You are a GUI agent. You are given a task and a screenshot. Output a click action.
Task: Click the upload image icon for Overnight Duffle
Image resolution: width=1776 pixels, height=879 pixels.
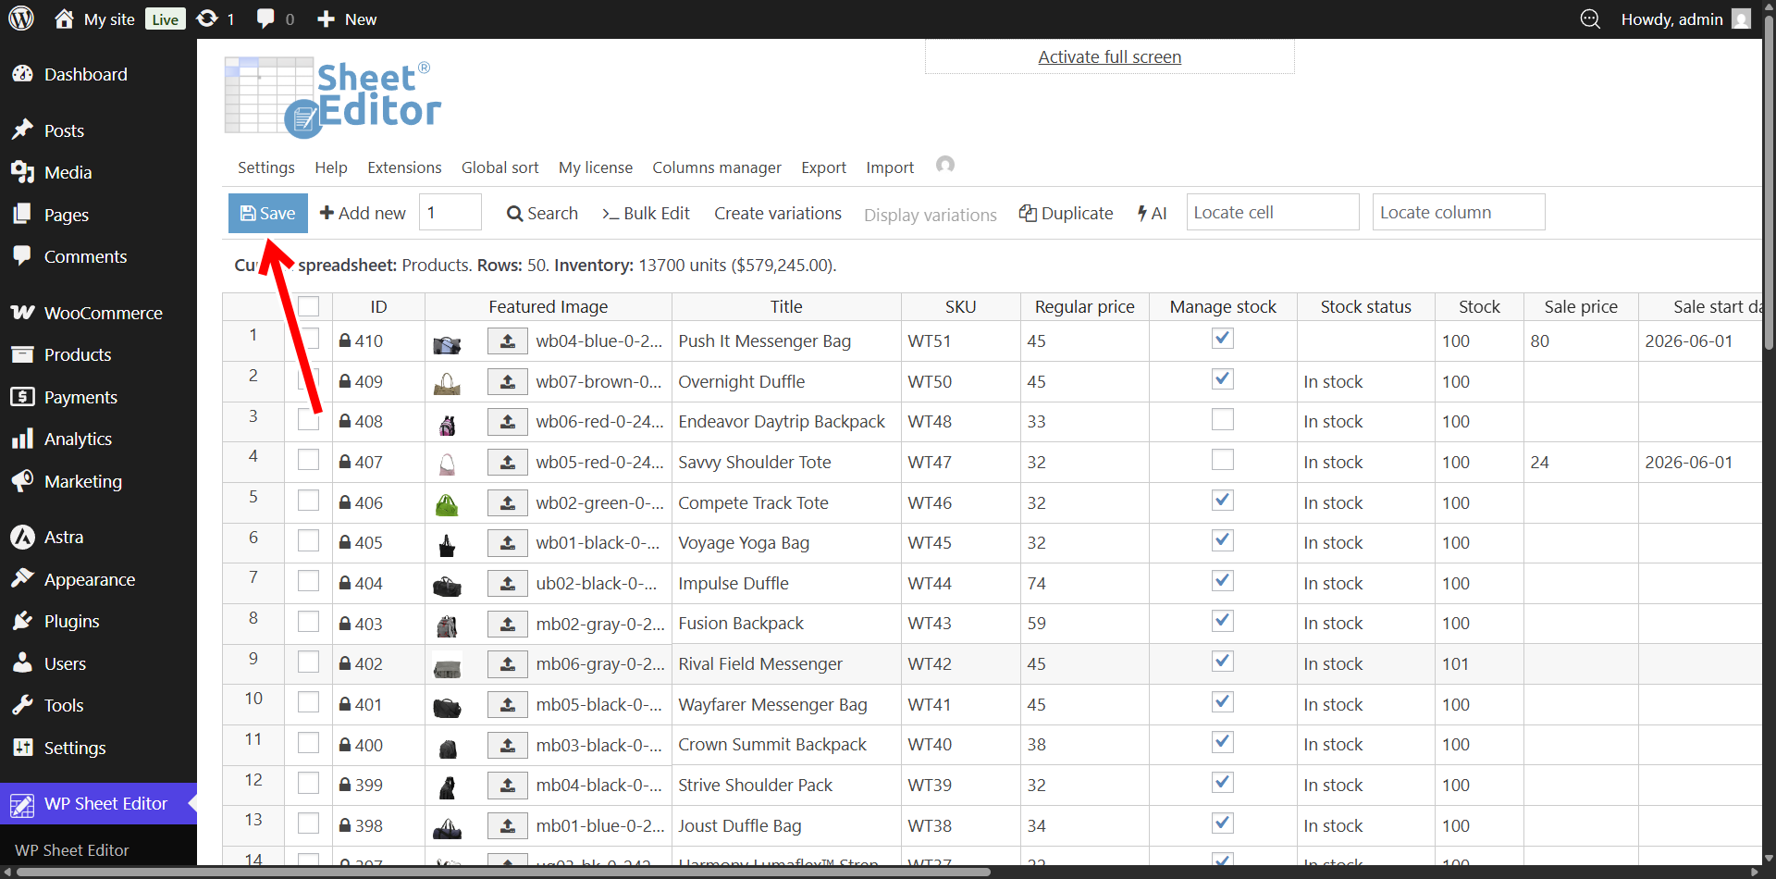(x=508, y=381)
